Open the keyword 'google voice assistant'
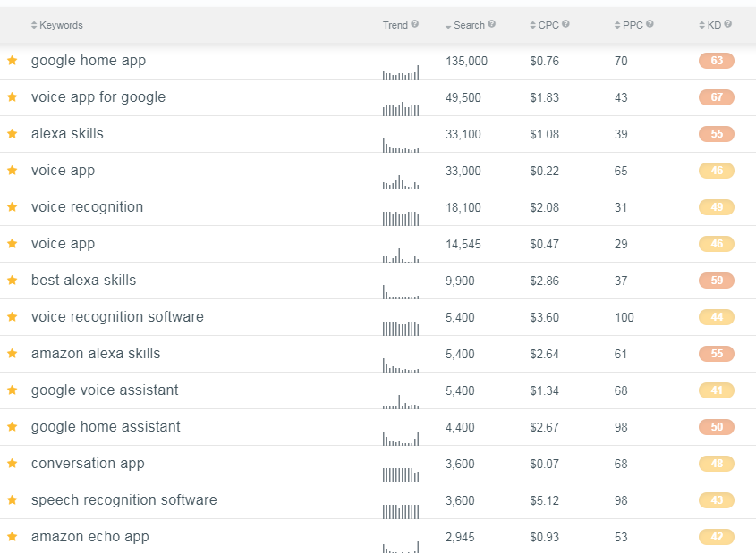This screenshot has height=553, width=756. point(105,390)
